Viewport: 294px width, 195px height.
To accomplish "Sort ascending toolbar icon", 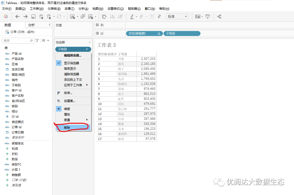I will point(112,16).
